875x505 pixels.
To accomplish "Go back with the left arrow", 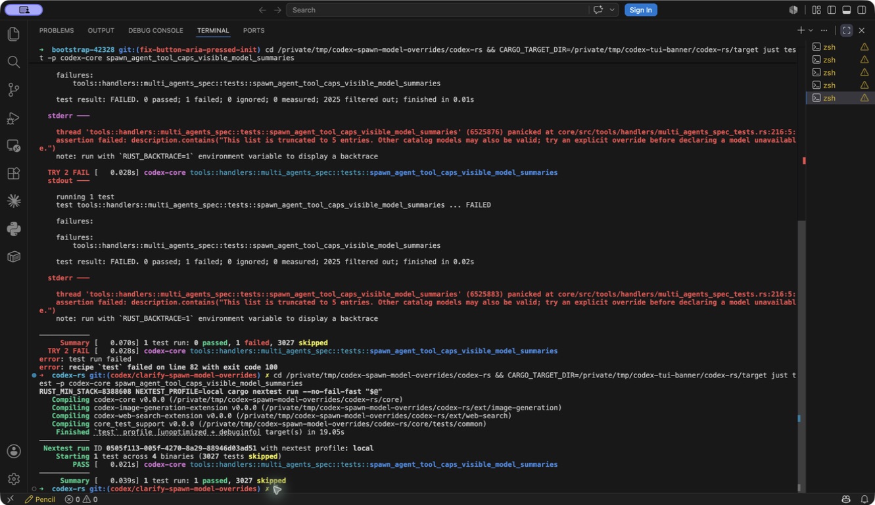I will pos(262,10).
